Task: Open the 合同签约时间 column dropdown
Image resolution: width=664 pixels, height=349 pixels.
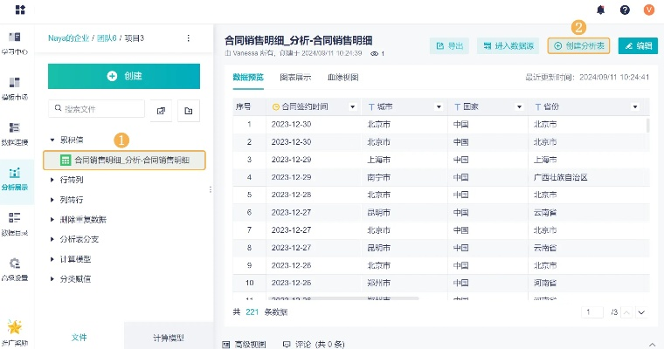Action: coord(353,106)
